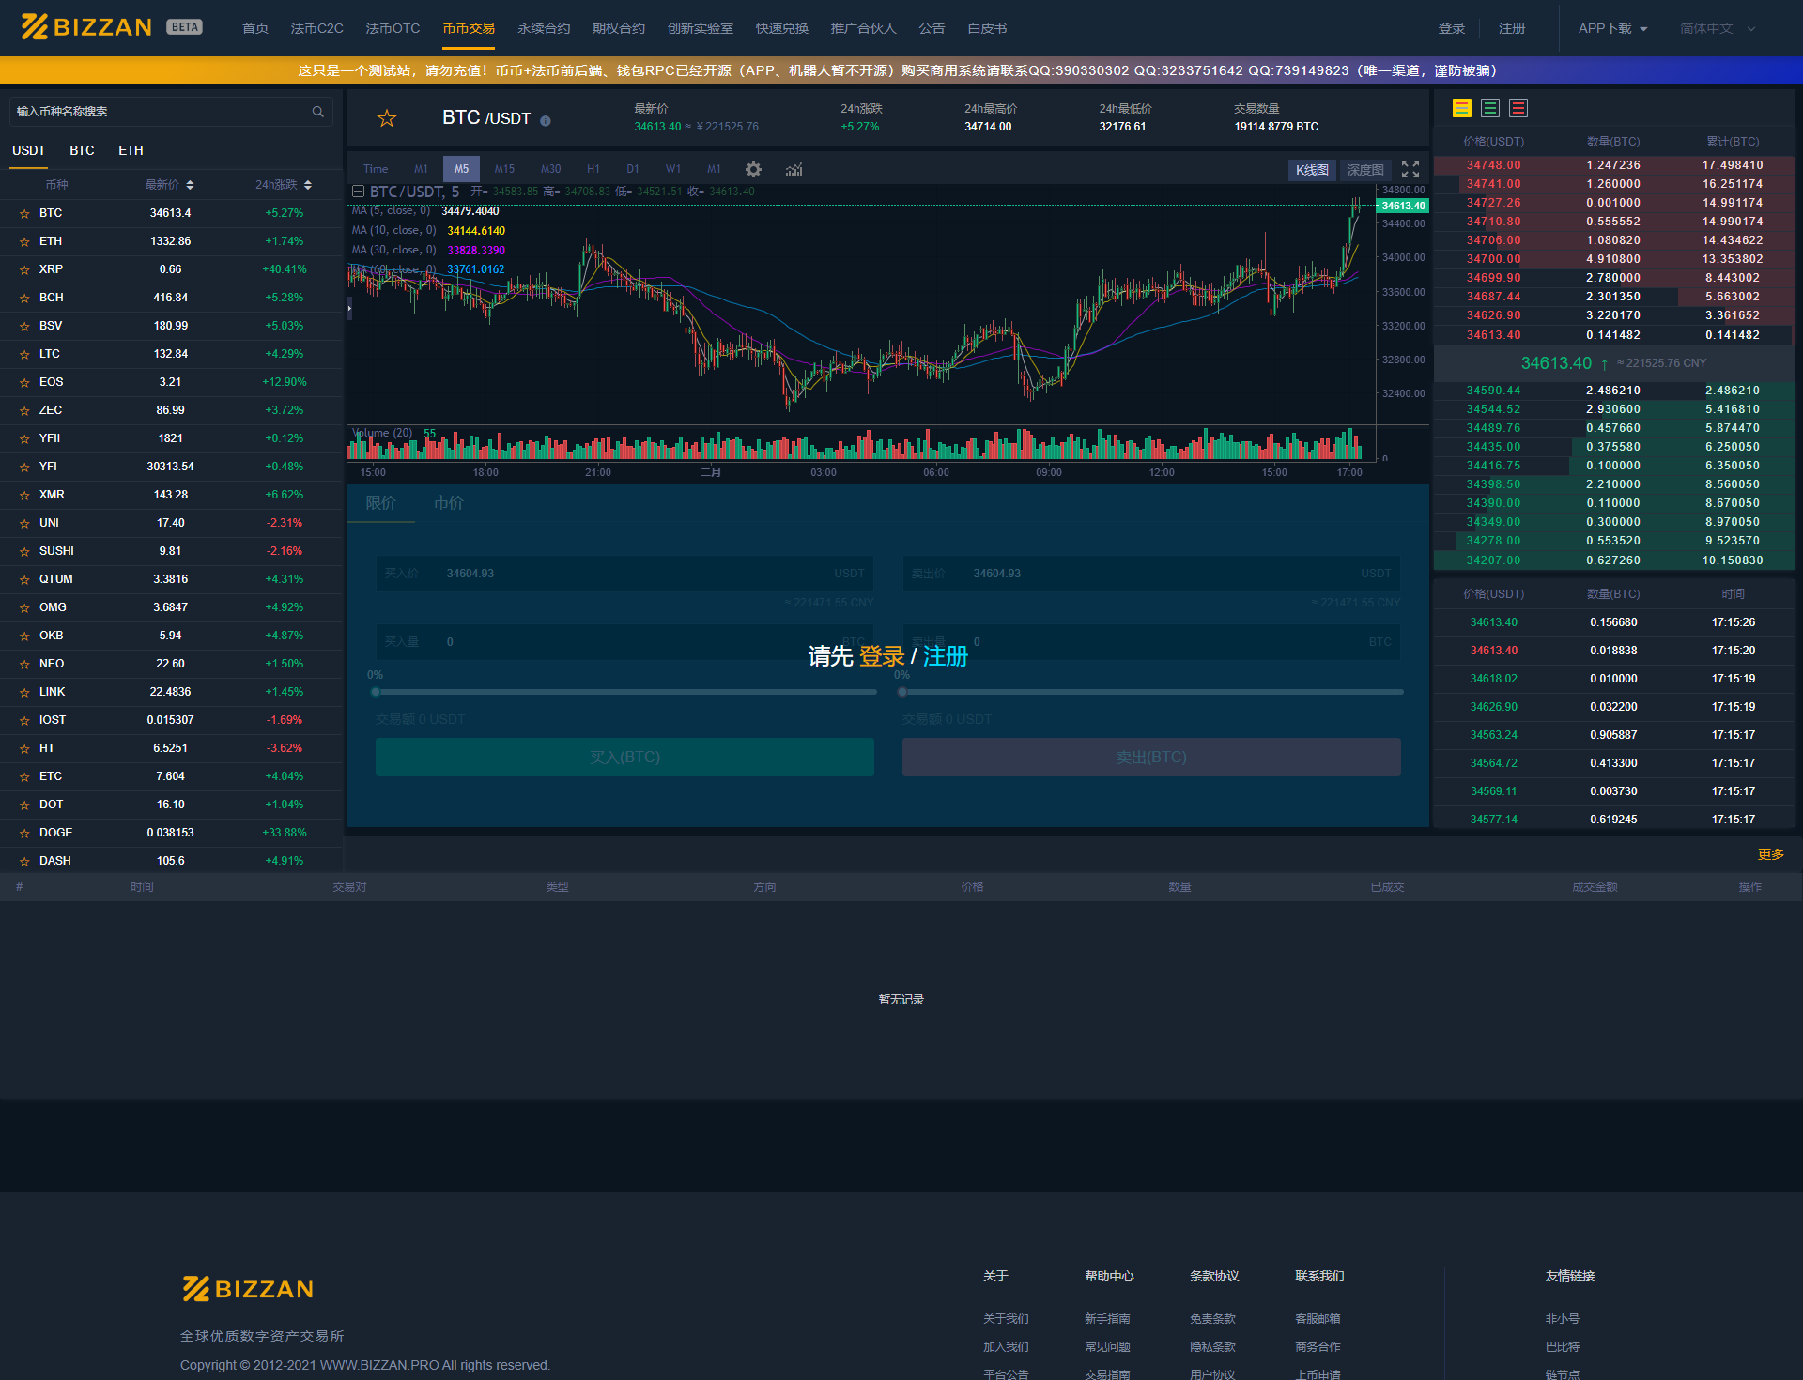Collapse the chart legend toggle box
The width and height of the screenshot is (1803, 1380).
pyautogui.click(x=358, y=192)
